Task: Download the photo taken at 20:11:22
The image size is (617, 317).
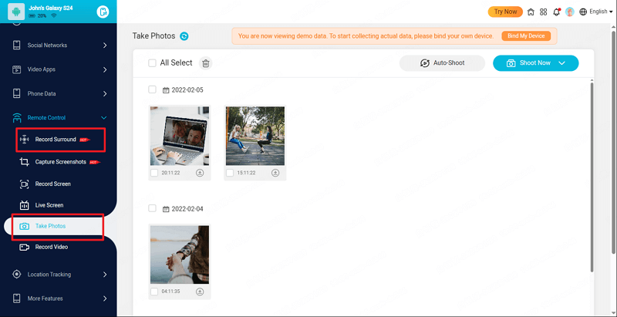Action: click(200, 173)
